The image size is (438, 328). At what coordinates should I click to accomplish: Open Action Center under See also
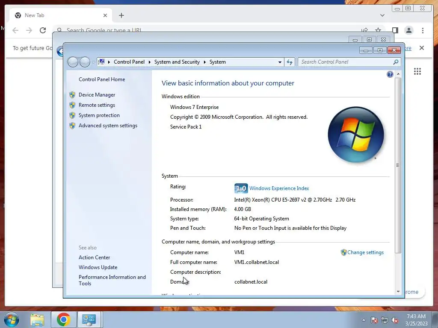pos(94,258)
